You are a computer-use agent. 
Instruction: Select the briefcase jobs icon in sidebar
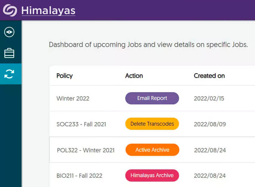pos(9,53)
